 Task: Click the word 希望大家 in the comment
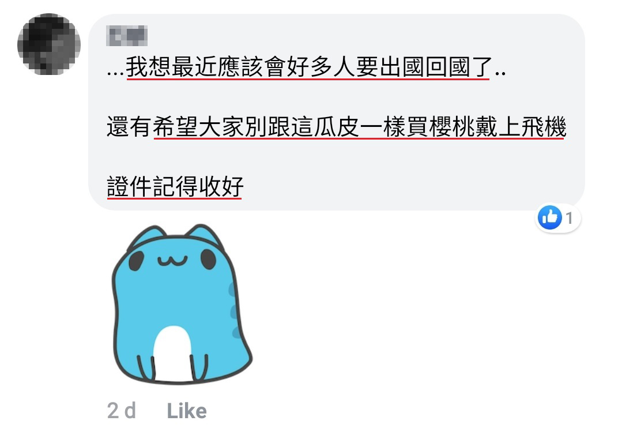click(199, 127)
